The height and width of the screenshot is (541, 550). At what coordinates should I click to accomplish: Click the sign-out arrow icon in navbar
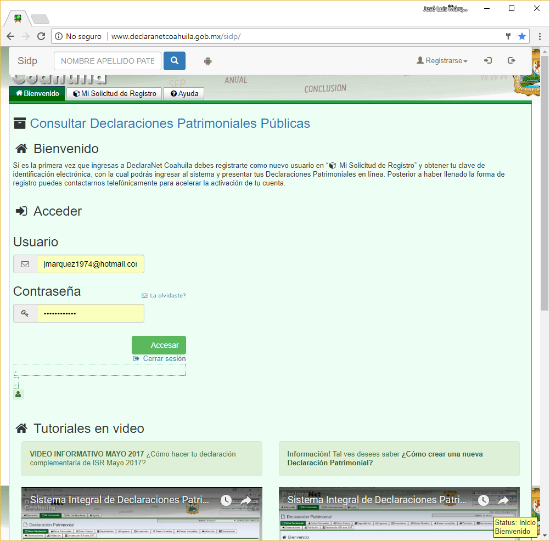512,61
